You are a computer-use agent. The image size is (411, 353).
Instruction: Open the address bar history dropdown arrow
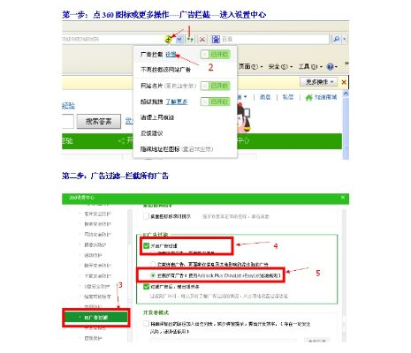pyautogui.click(x=179, y=39)
